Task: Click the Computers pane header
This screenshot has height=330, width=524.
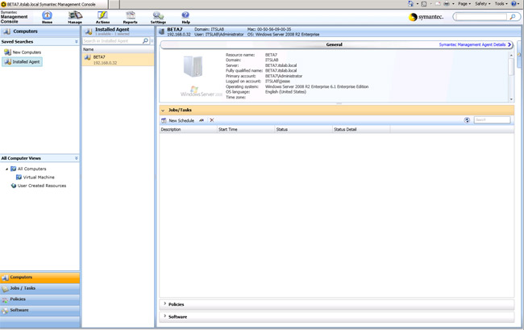Action: [x=40, y=31]
